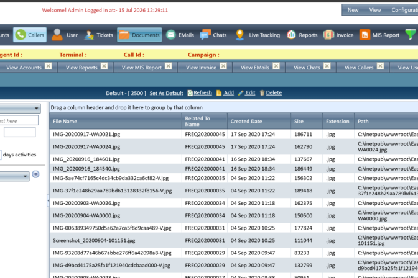Click size value 177824

click(303, 228)
